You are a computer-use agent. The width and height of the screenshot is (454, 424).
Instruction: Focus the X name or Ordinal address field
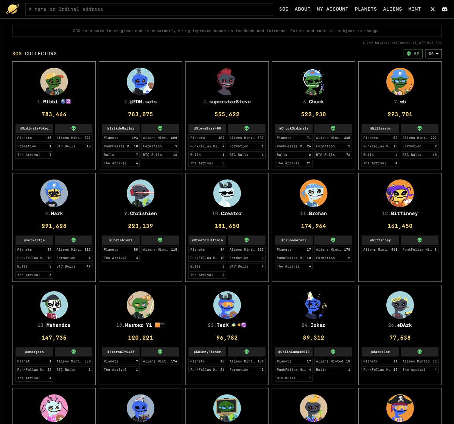point(149,9)
